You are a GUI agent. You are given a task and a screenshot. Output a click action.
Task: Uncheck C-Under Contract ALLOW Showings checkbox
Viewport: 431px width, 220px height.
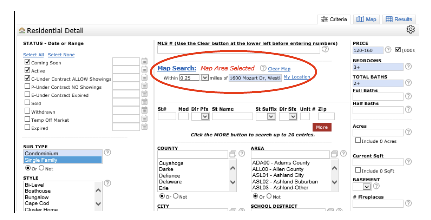pyautogui.click(x=27, y=78)
